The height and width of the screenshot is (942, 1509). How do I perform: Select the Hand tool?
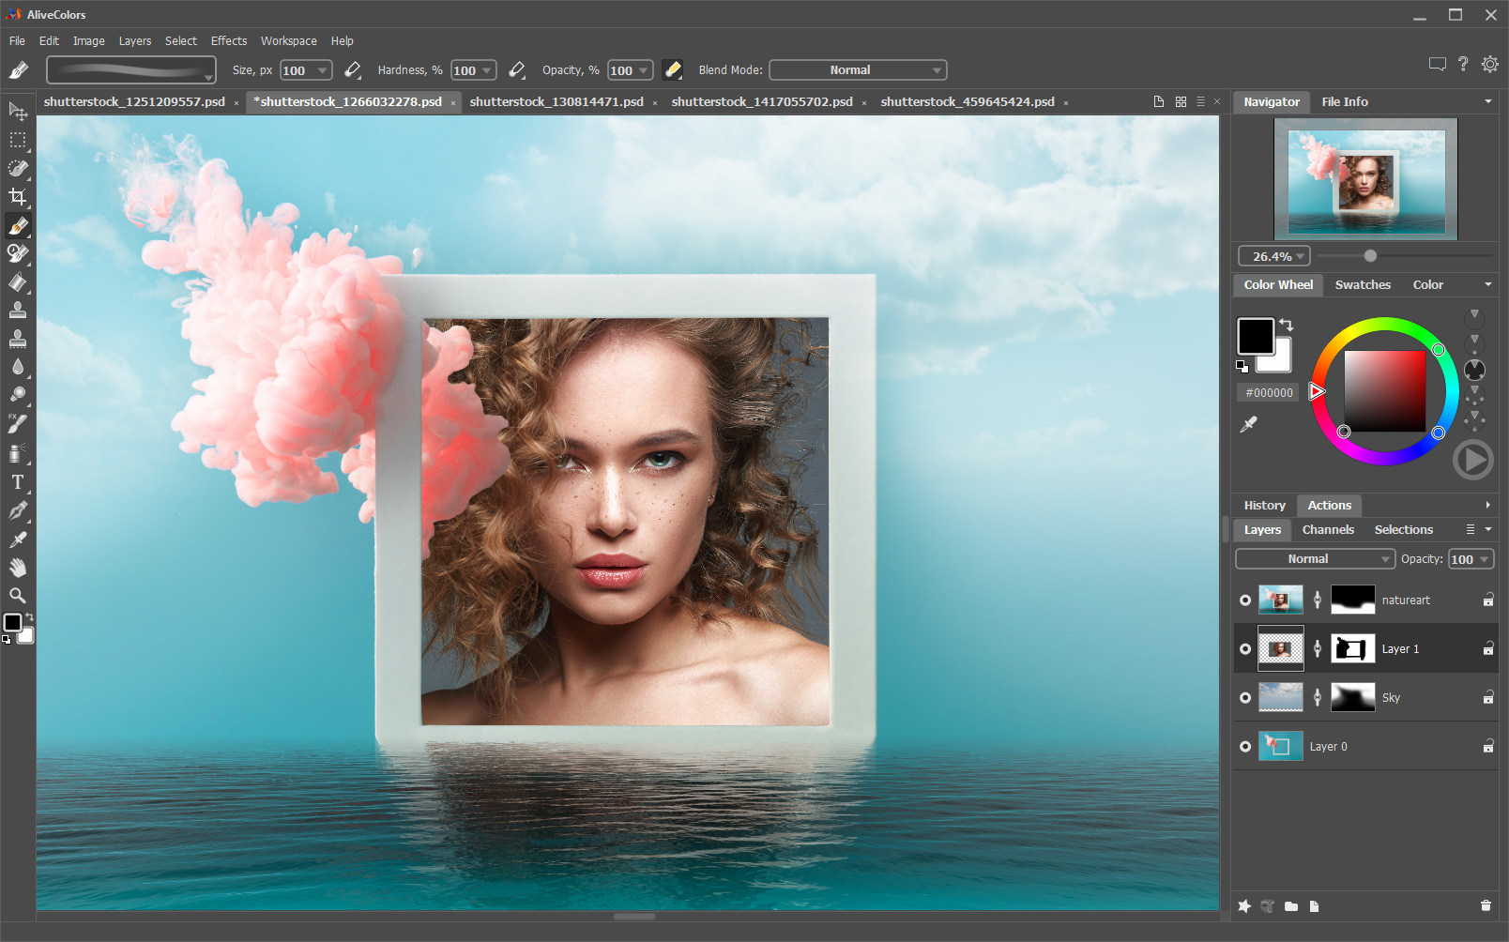pos(18,568)
